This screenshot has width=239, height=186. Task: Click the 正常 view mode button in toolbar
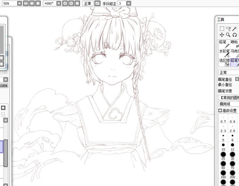88,3
